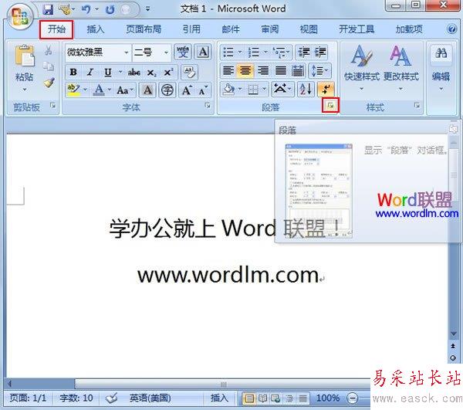Redo the last action
This screenshot has width=463, height=410.
point(110,10)
